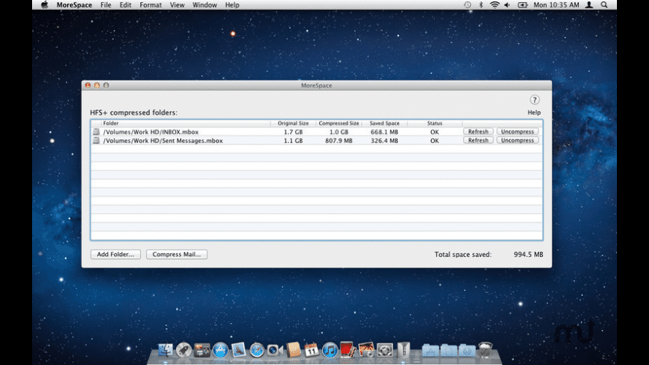Launch Safari compass icon in dock
The height and width of the screenshot is (365, 649).
(x=257, y=350)
